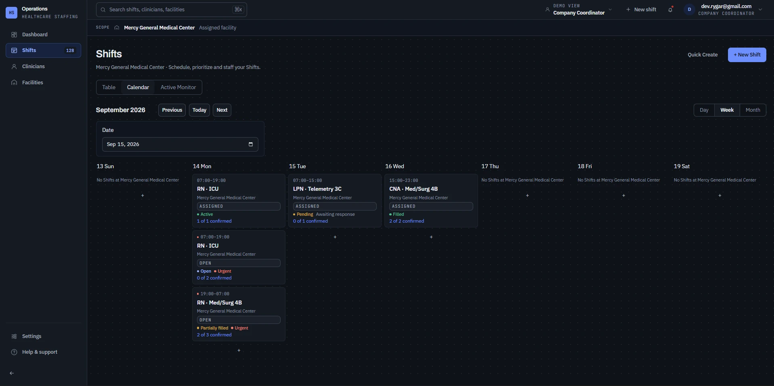Switch to the Active Monitor tab
Screen dimensions: 774x386
coord(178,88)
